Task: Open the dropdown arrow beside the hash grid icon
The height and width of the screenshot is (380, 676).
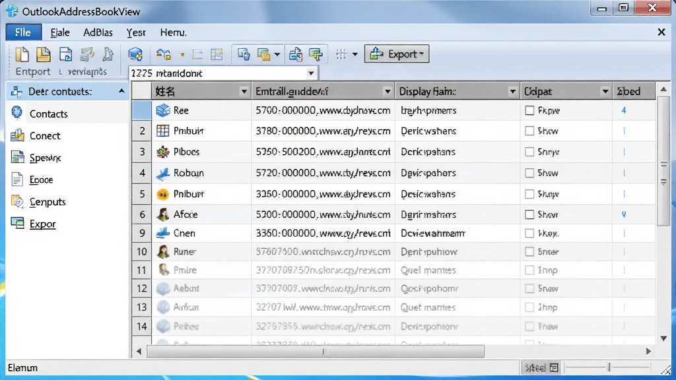Action: coord(355,54)
